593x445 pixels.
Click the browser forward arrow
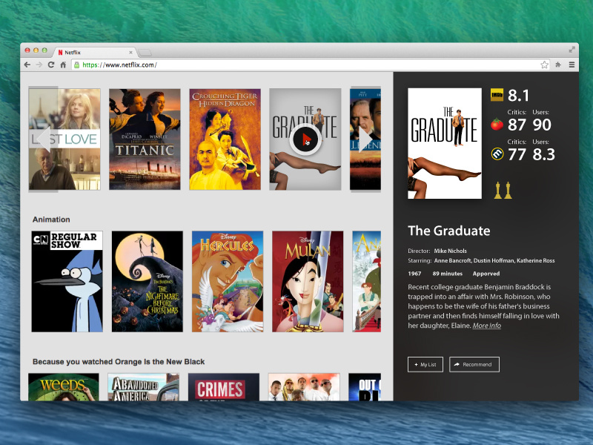point(39,65)
